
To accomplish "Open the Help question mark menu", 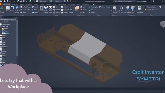I will (x=154, y=1).
